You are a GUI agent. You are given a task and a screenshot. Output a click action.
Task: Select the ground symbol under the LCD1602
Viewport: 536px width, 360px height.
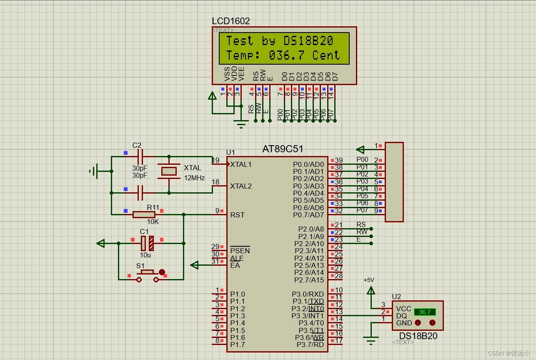[241, 123]
